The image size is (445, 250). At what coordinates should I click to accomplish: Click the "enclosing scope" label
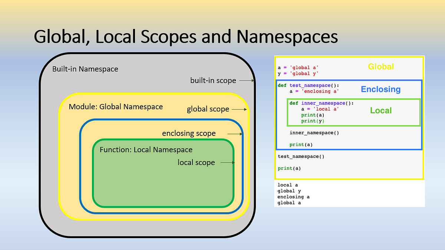pos(189,133)
